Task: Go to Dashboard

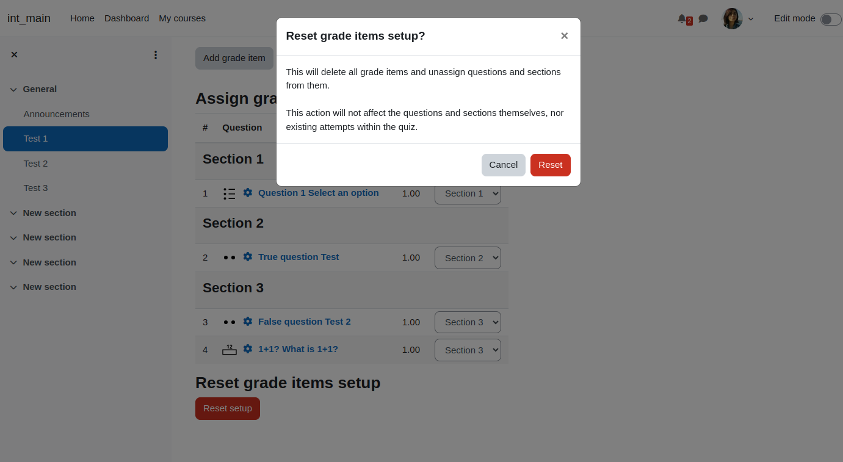Action: 126,18
